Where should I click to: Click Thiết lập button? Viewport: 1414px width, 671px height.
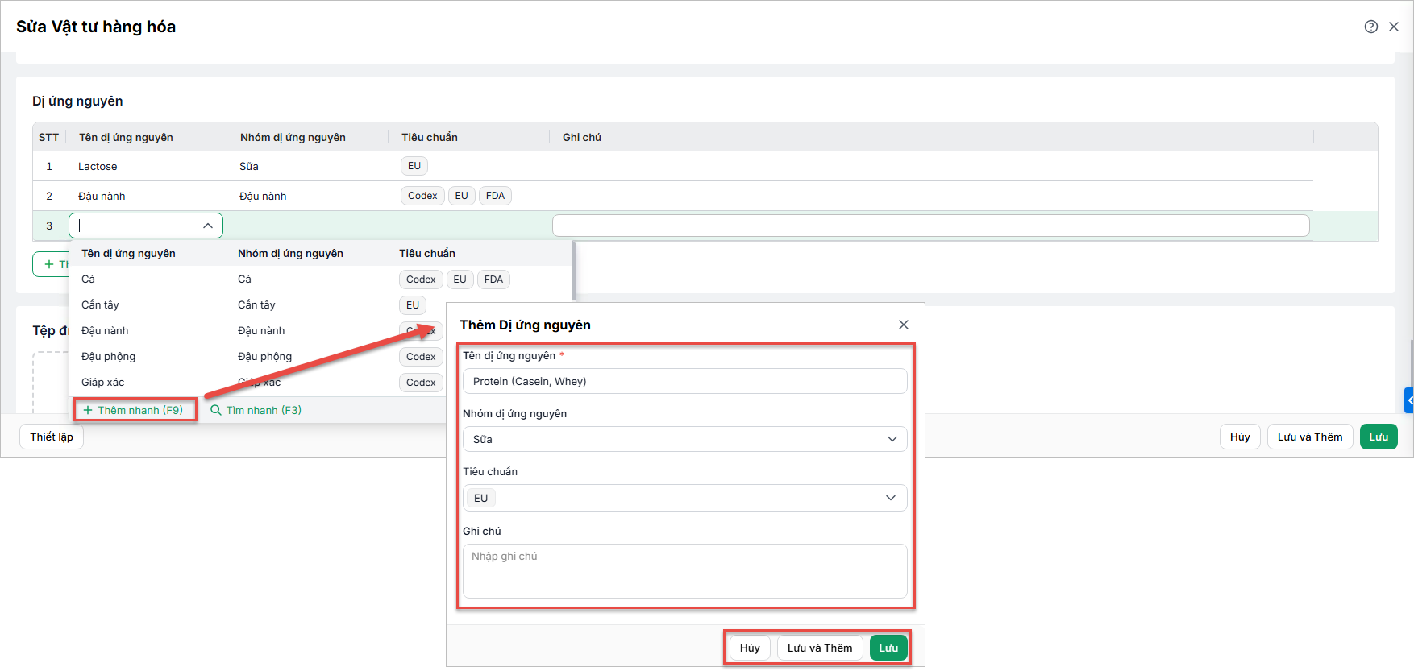52,437
